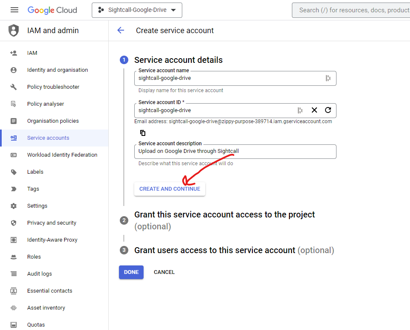Click the Identity-Aware Proxy icon
Screen dimensions: 410x330
click(14, 240)
